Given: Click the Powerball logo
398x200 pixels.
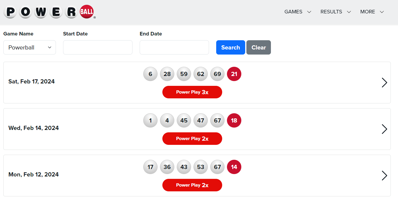Looking at the screenshot, I should point(50,12).
